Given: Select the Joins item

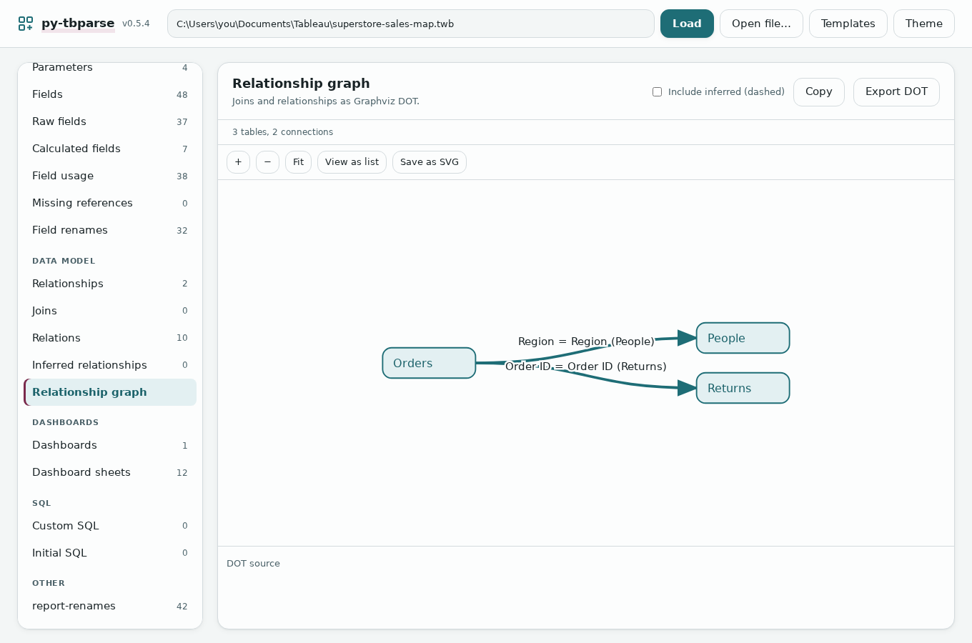Looking at the screenshot, I should point(110,311).
